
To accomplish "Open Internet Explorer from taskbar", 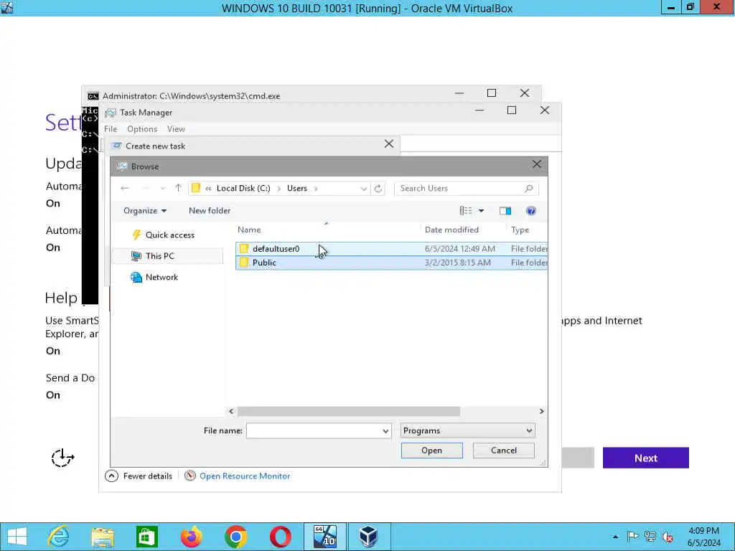I will click(x=59, y=537).
